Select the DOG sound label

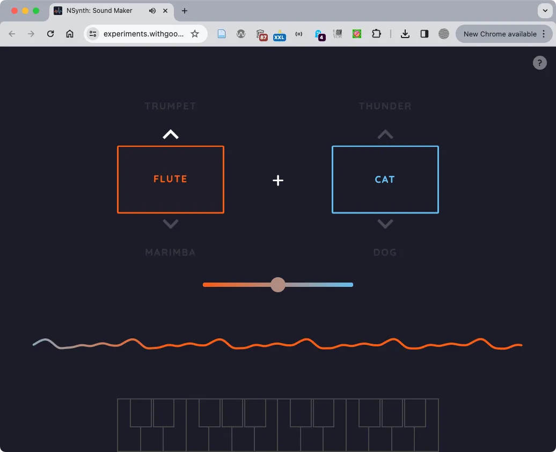(x=385, y=252)
